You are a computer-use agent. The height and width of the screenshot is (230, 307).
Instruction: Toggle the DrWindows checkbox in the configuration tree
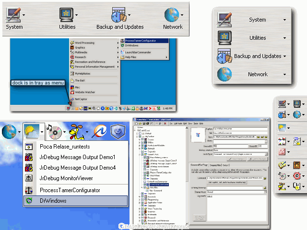(x=145, y=176)
